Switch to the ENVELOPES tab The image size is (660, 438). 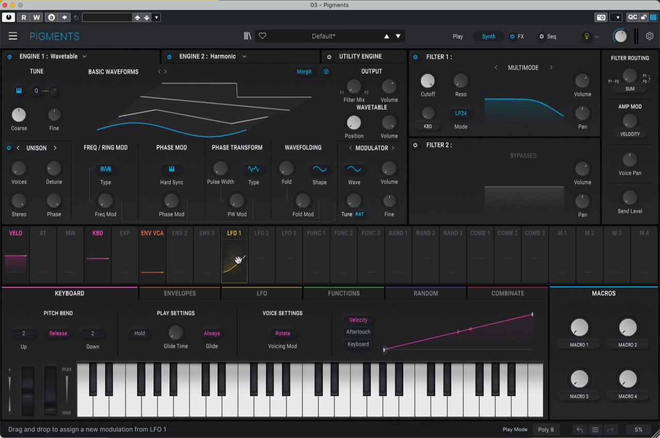(x=180, y=293)
